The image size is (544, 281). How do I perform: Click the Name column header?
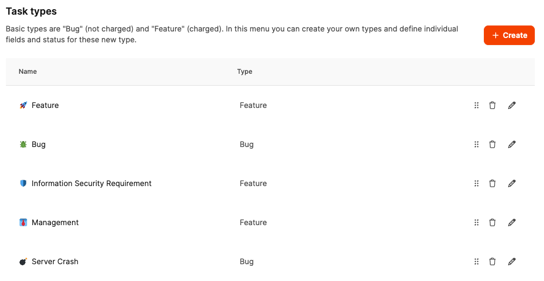[x=28, y=72]
